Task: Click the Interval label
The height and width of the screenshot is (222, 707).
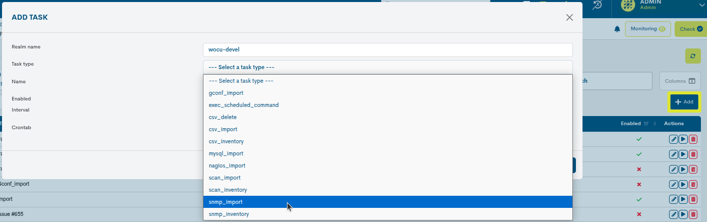Action: click(20, 109)
